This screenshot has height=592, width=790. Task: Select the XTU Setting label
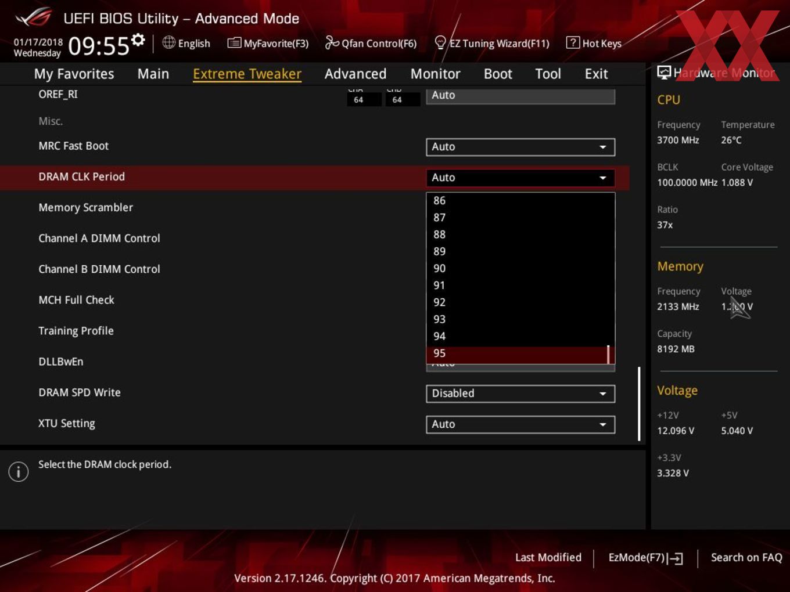[x=67, y=424]
